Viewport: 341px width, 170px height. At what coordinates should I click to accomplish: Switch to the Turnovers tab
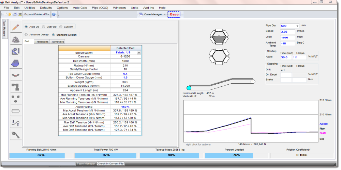[57, 41]
